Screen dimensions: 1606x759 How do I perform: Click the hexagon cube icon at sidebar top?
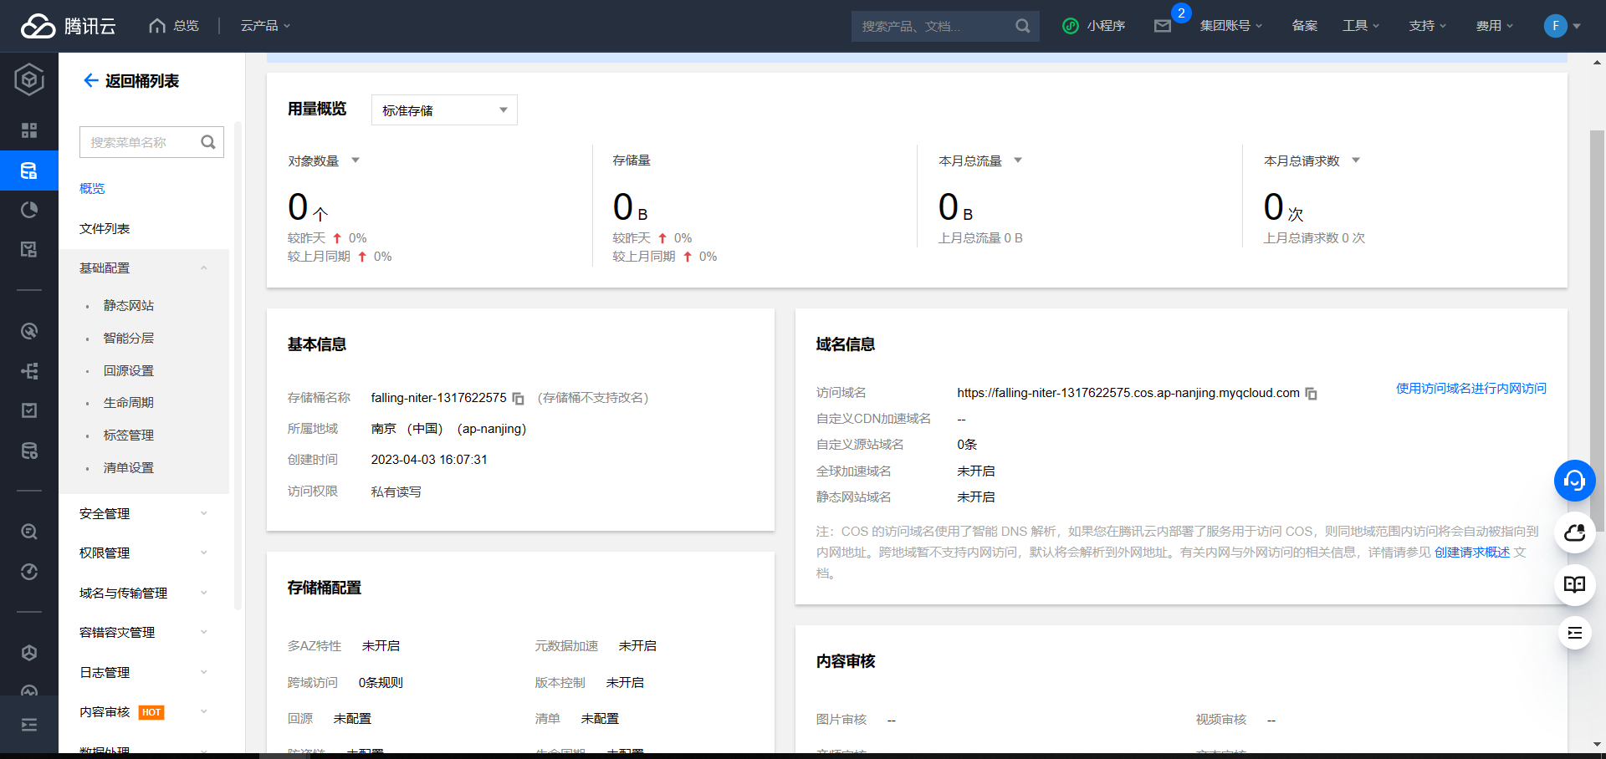tap(29, 80)
